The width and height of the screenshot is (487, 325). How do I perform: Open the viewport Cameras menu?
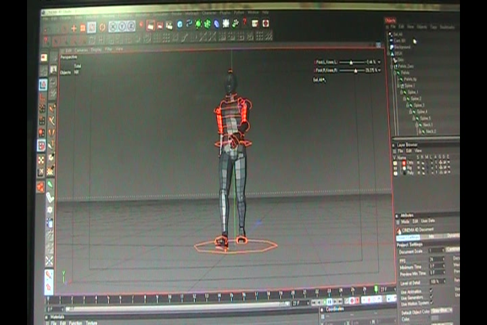tap(81, 50)
